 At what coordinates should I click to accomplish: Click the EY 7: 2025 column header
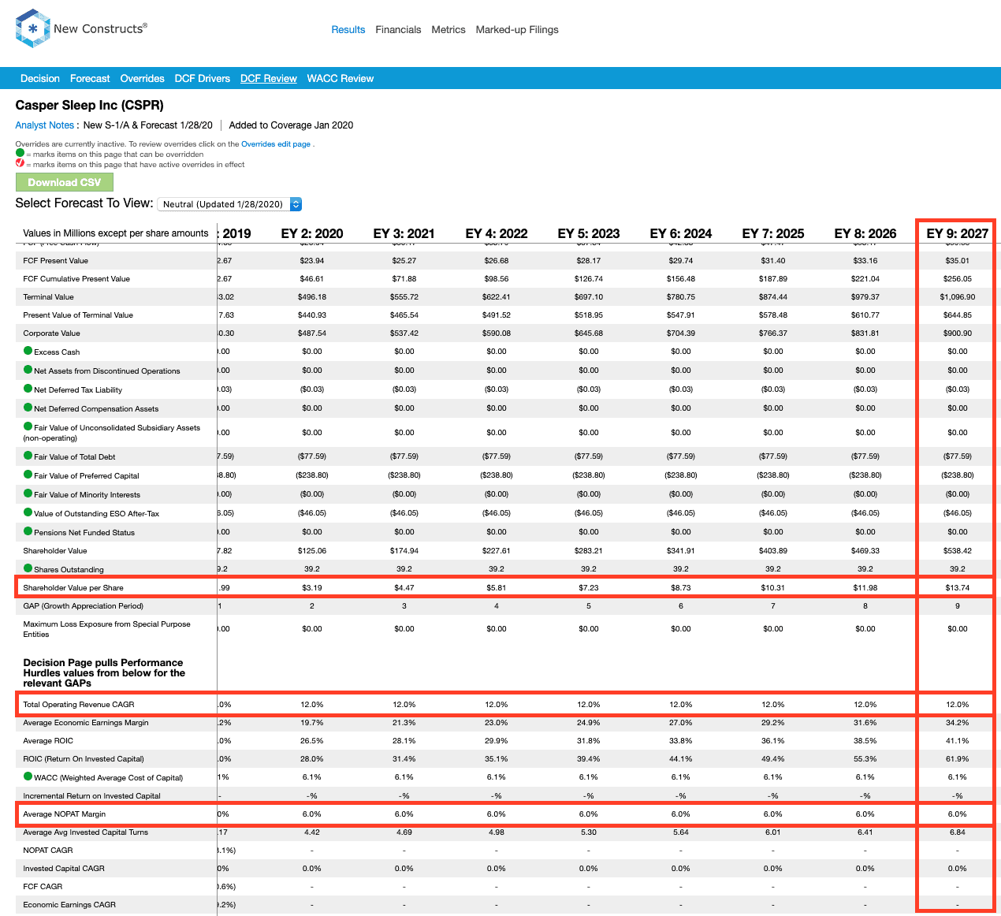pos(773,233)
